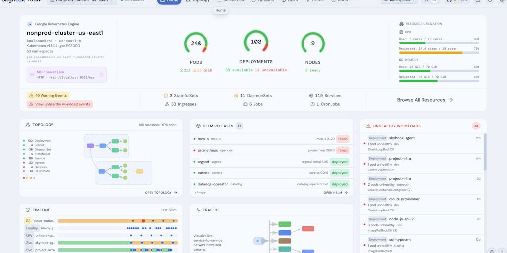Viewport: 507px width, 253px height.
Task: Click the warning pods triangle icon beside 13
Action: (195, 70)
